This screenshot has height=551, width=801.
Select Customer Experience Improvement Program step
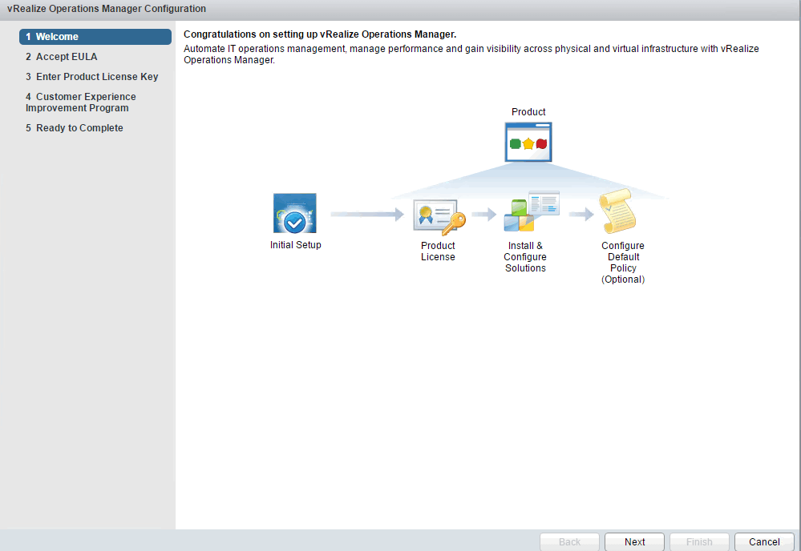(x=81, y=102)
